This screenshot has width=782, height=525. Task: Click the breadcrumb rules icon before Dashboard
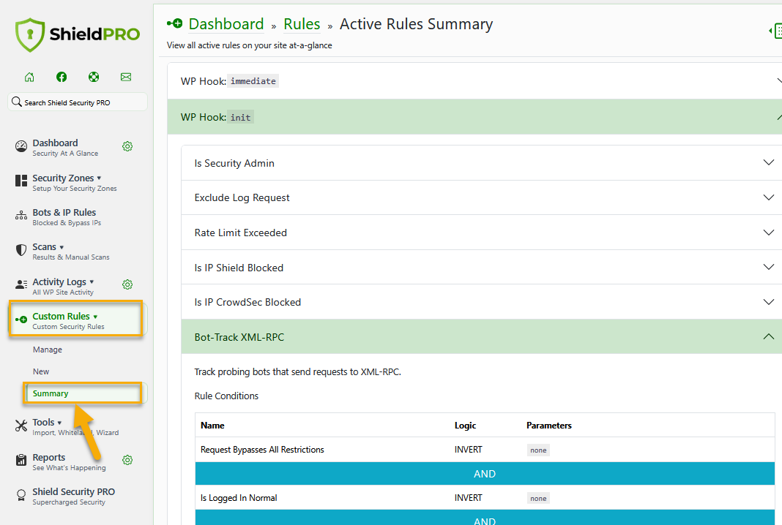coord(174,23)
